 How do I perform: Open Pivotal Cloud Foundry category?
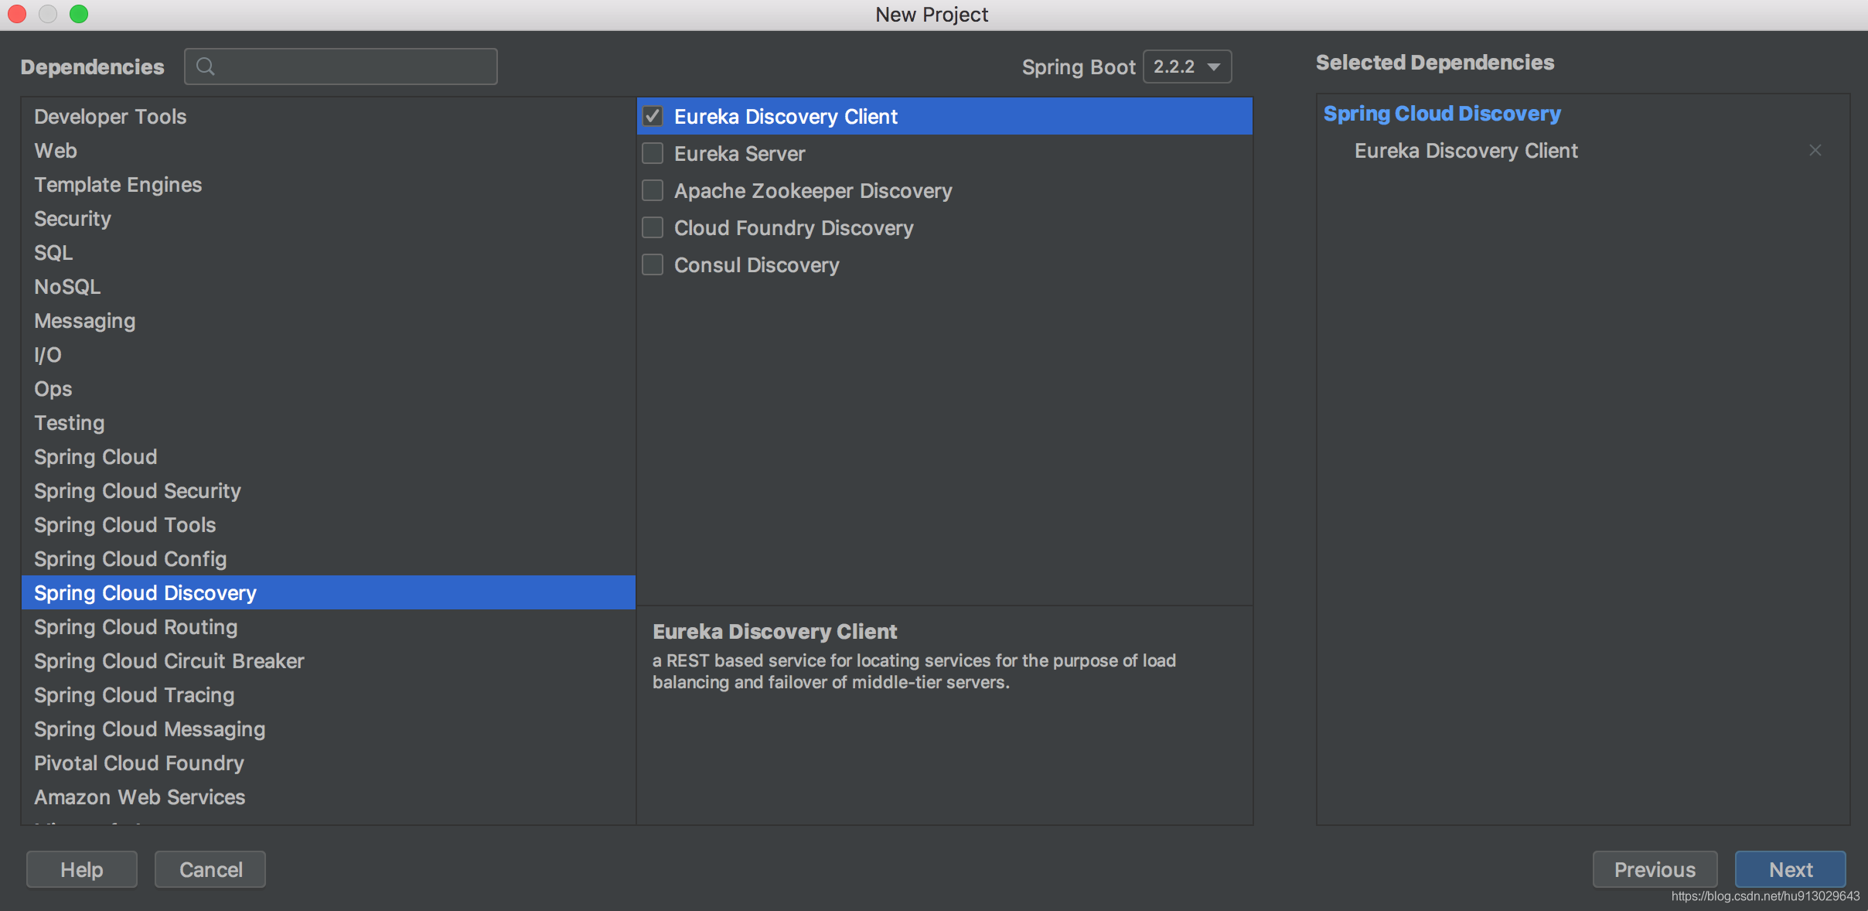click(329, 763)
